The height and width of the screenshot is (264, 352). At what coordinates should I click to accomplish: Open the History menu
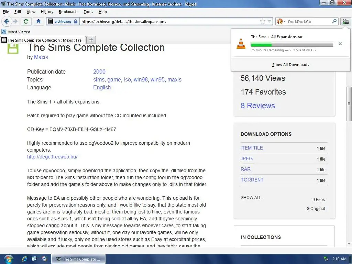click(47, 12)
